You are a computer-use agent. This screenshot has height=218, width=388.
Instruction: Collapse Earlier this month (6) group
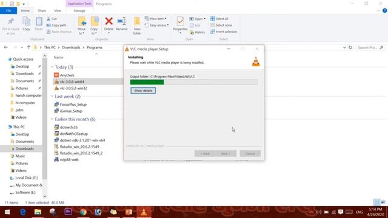tap(52, 119)
